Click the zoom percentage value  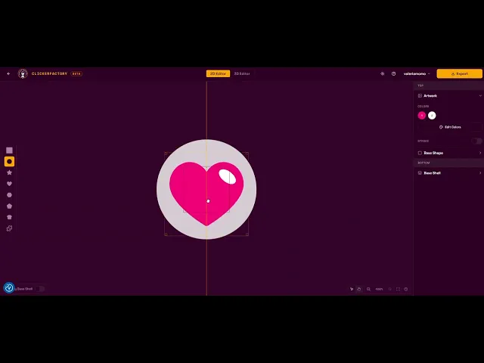[x=379, y=289]
